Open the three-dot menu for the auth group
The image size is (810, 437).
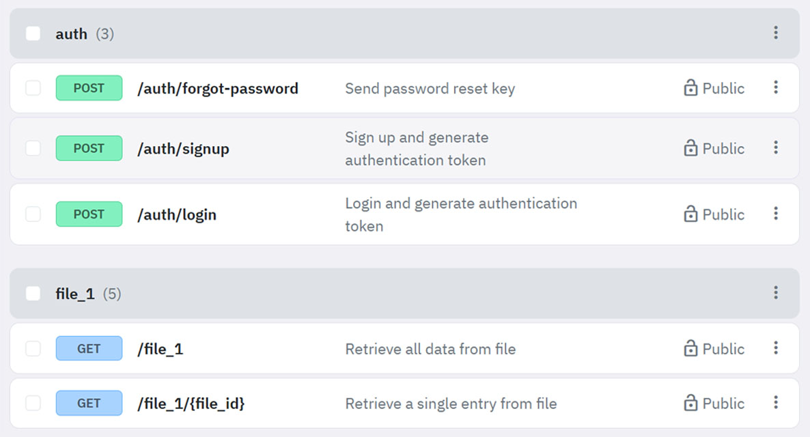[x=776, y=32]
